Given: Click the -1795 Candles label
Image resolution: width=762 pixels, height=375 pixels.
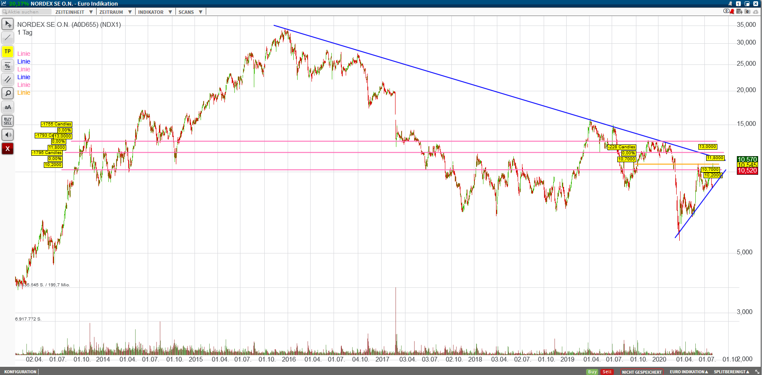Looking at the screenshot, I should click(47, 153).
